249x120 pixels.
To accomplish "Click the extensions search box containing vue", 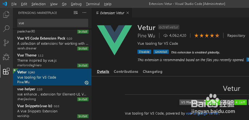I will click(x=53, y=23).
